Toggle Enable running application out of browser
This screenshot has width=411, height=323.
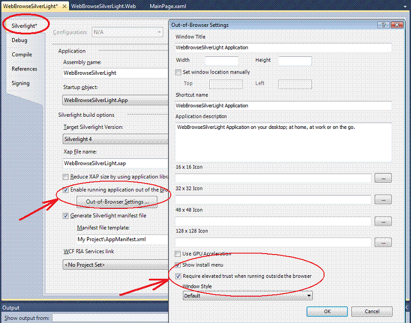click(65, 190)
